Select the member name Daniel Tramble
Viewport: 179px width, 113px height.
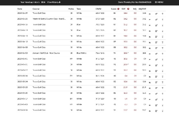click(124, 2)
